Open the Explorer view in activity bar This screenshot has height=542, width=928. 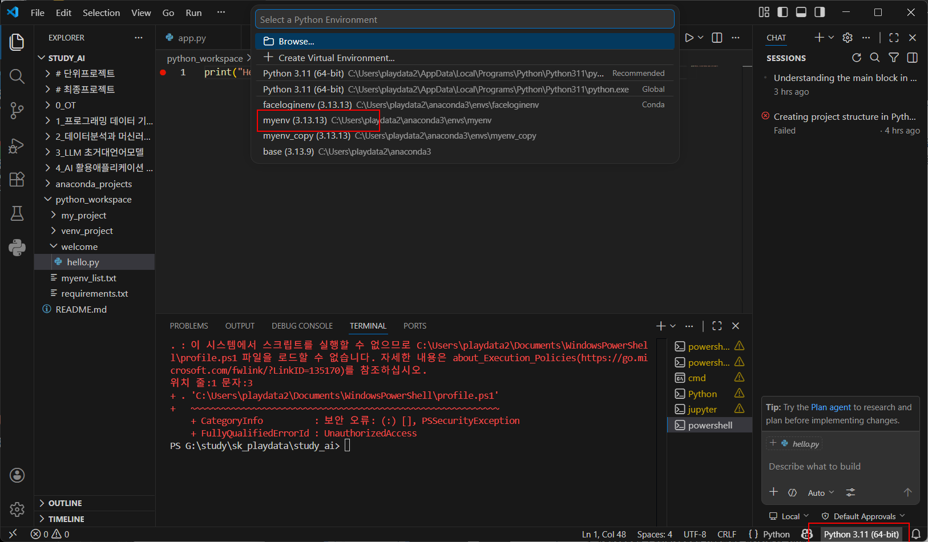17,42
